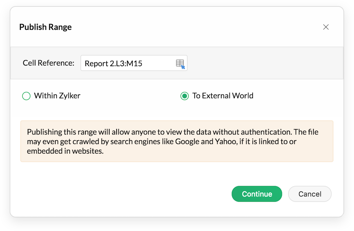The image size is (354, 231).
Task: Click "embedded in websites." warning text line
Action: pos(65,151)
